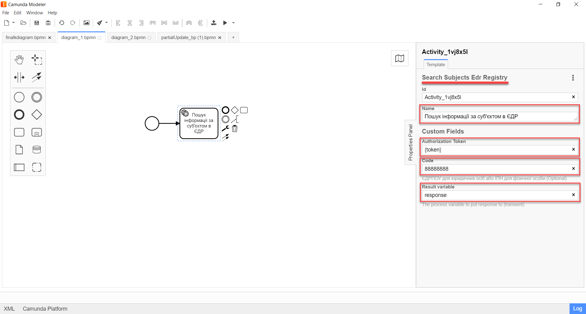This screenshot has width=586, height=314.
Task: Switch to diagram_2.bpmn tab
Action: coord(131,37)
